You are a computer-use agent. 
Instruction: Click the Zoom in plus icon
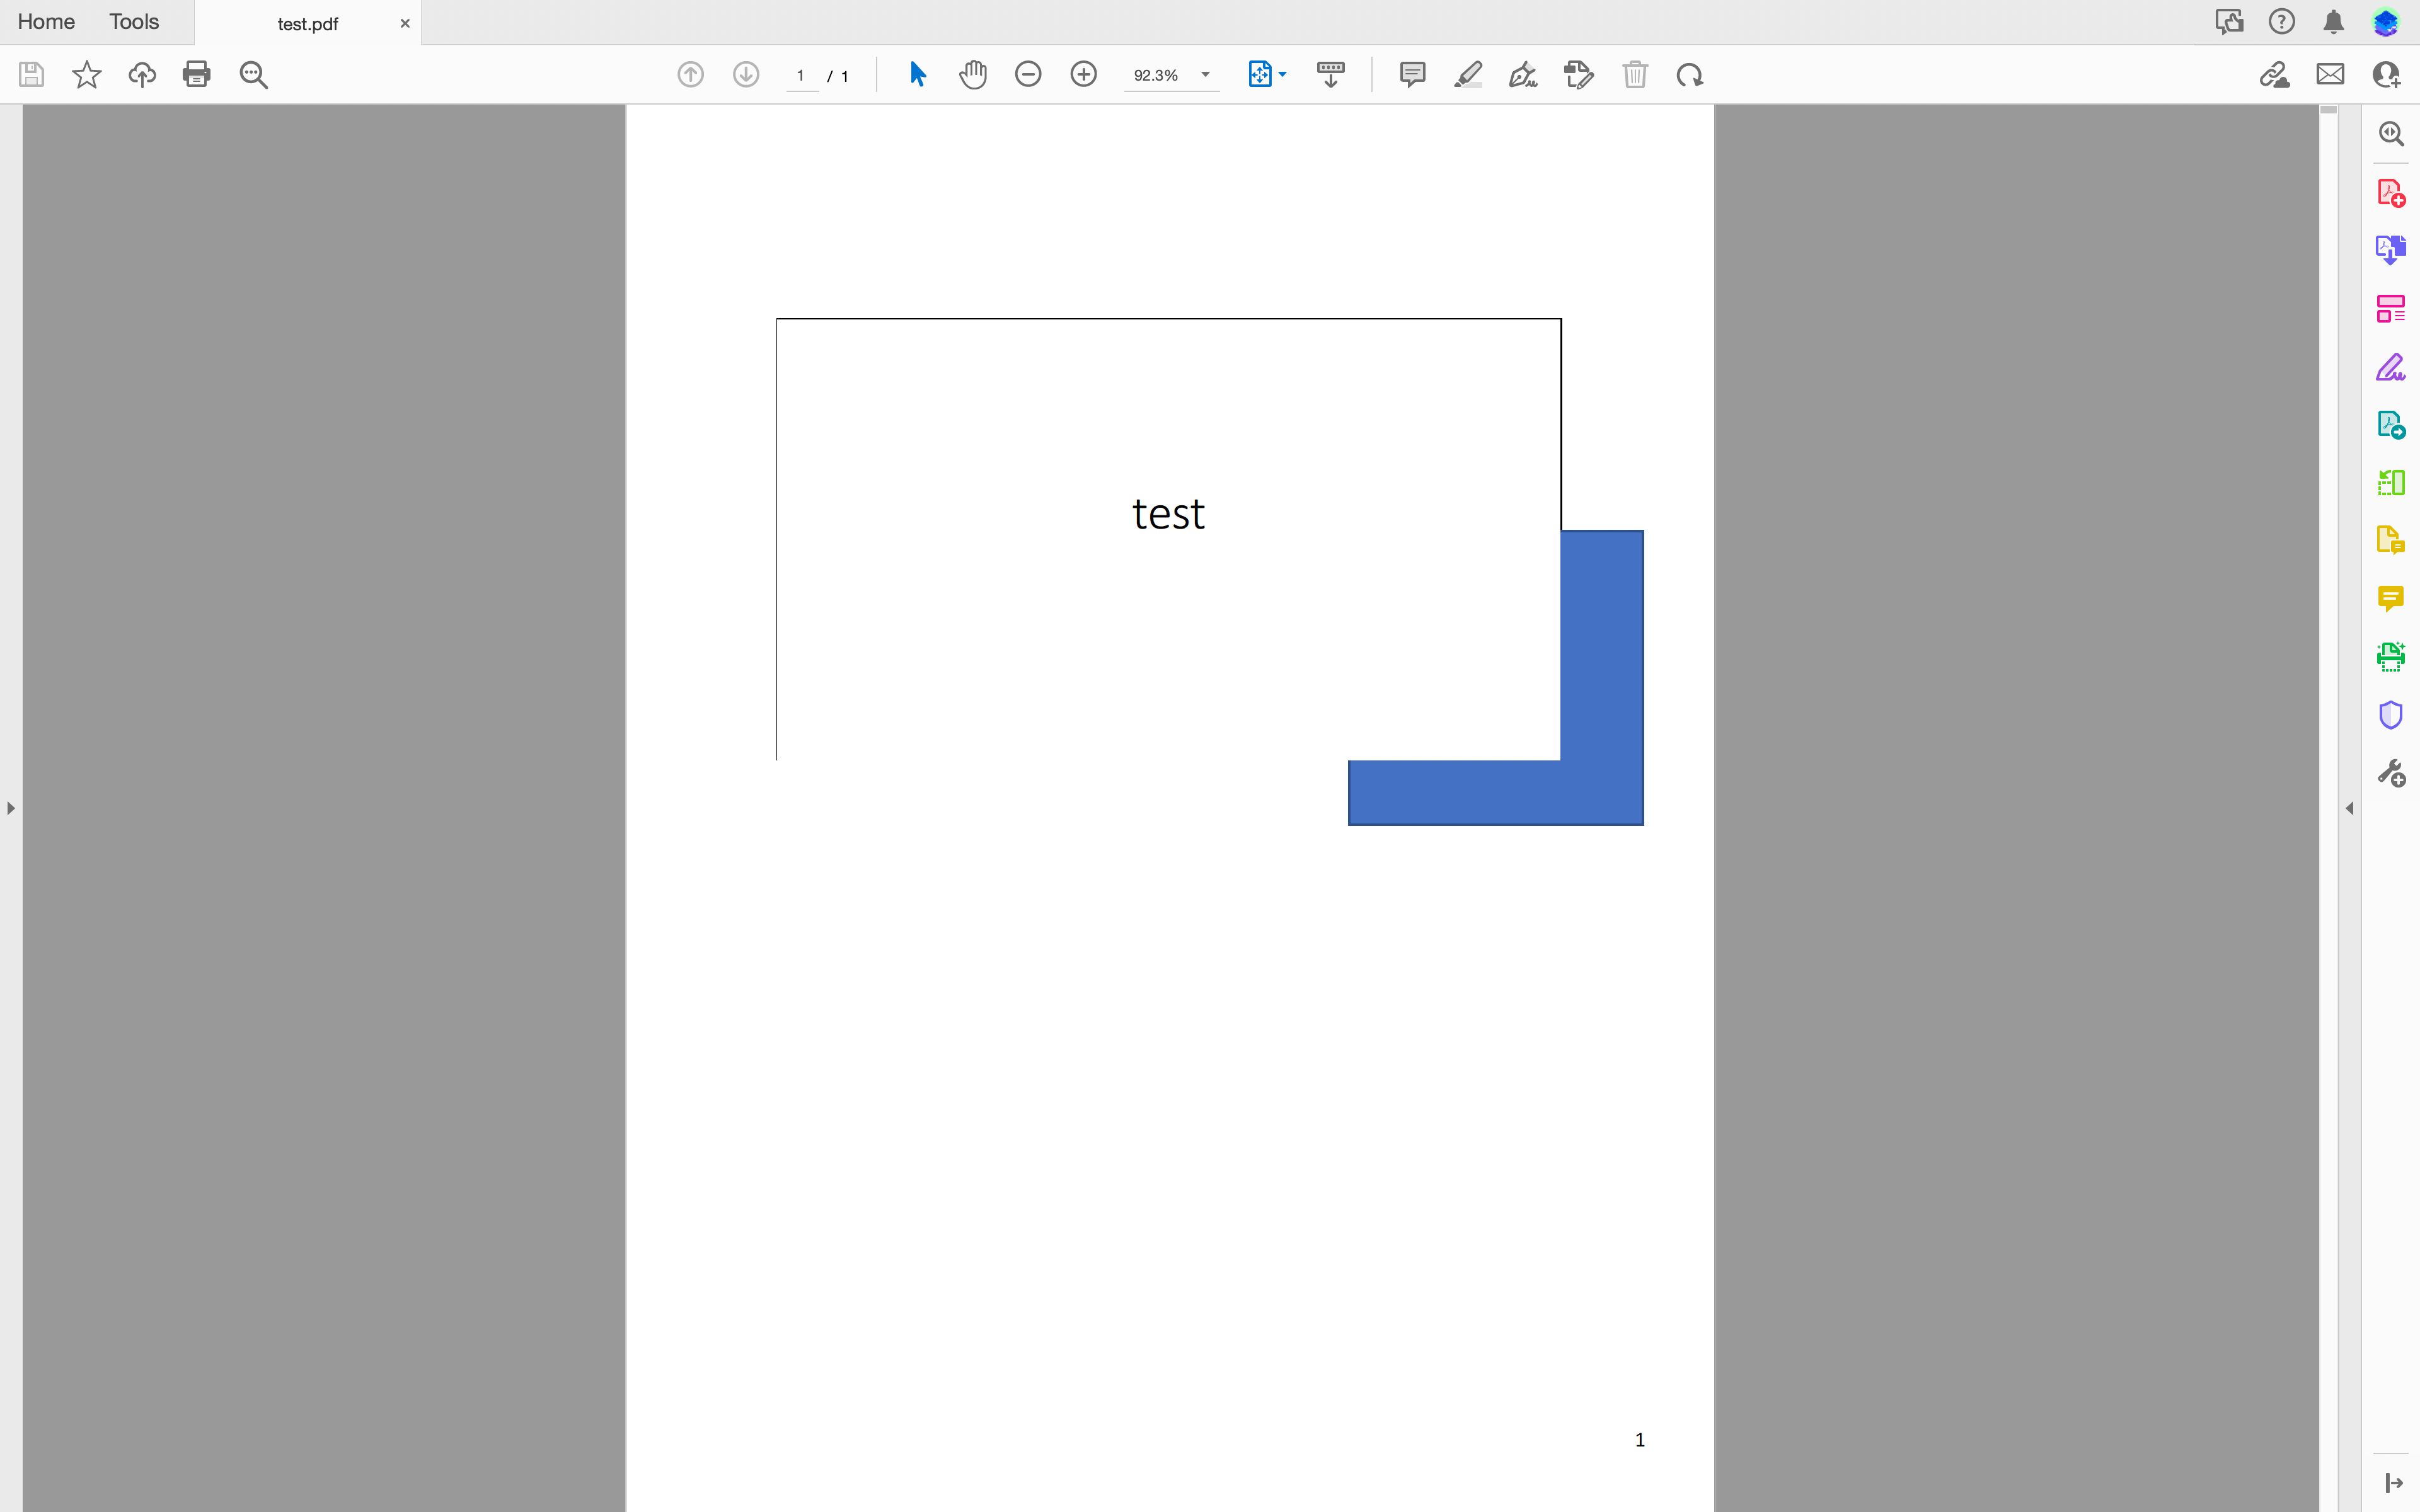click(1083, 74)
